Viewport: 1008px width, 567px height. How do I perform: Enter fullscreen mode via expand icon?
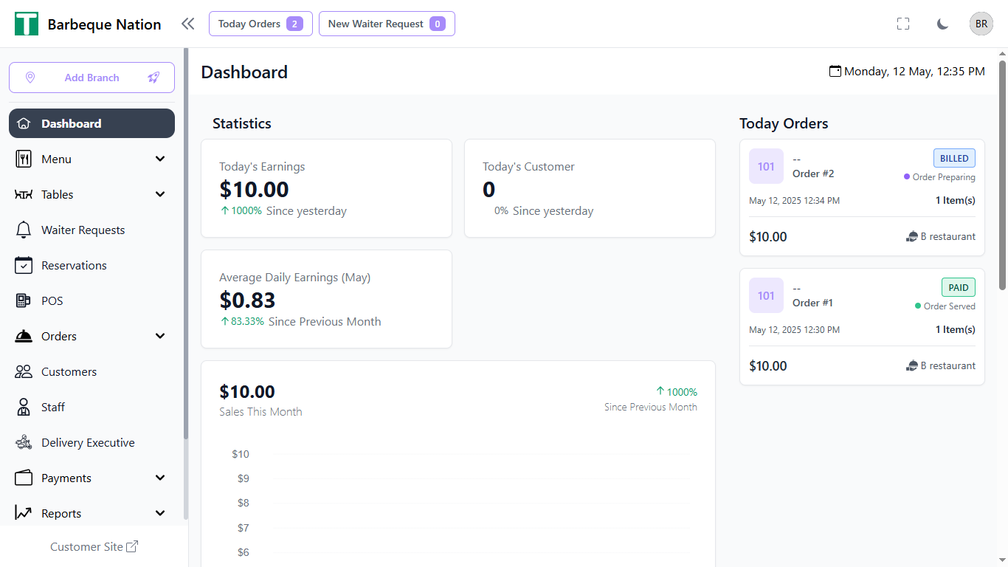[903, 24]
